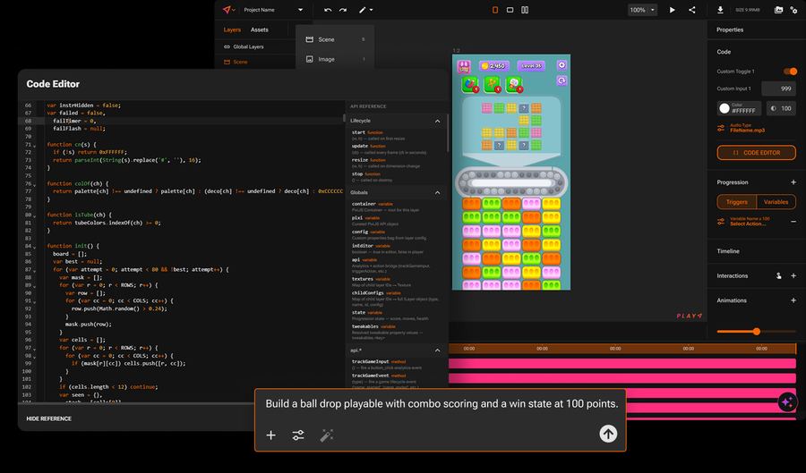
Task: Fold function init at line 84
Action: click(x=34, y=248)
